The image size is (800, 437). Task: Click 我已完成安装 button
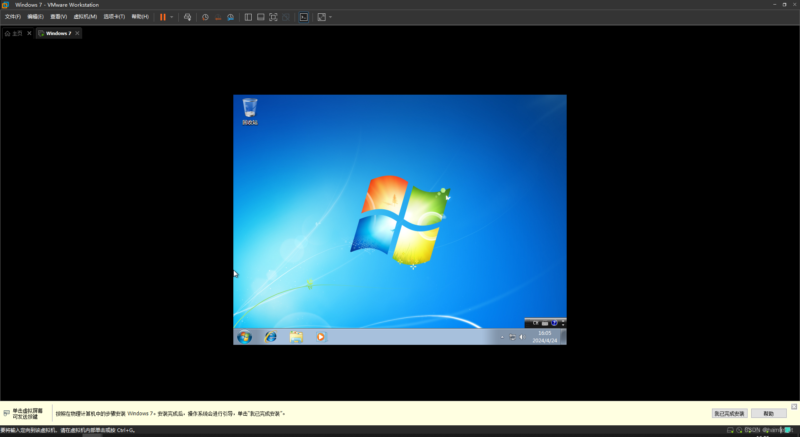(x=730, y=414)
